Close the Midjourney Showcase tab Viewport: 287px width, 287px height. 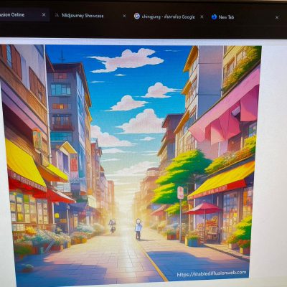124,16
